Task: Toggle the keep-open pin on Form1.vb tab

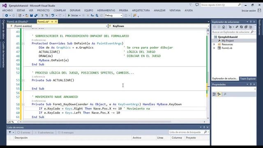Action: pos(52,22)
